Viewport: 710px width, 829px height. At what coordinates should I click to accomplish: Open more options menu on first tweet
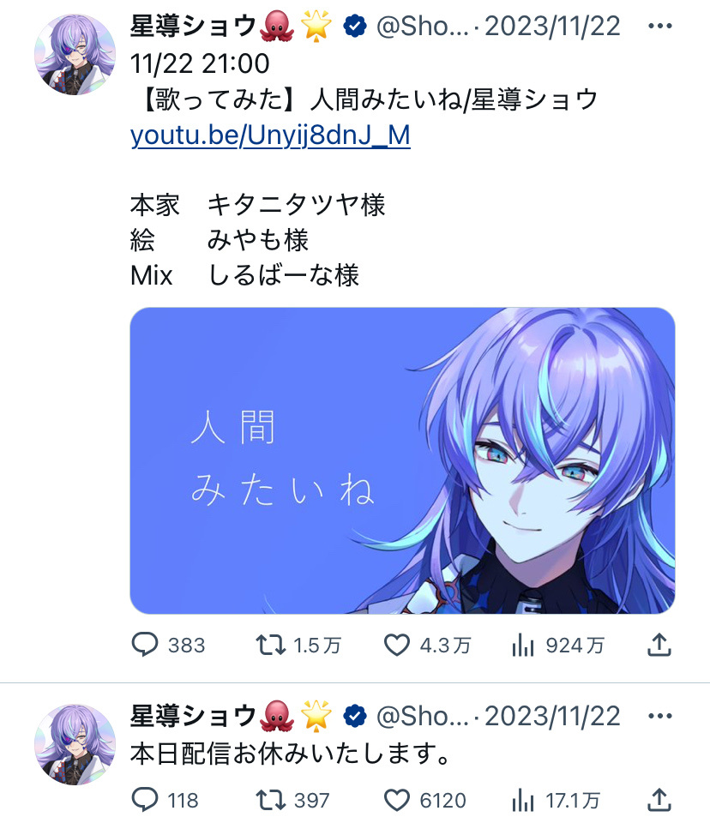[659, 26]
